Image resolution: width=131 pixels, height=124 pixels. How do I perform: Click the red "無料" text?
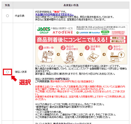(57, 12)
